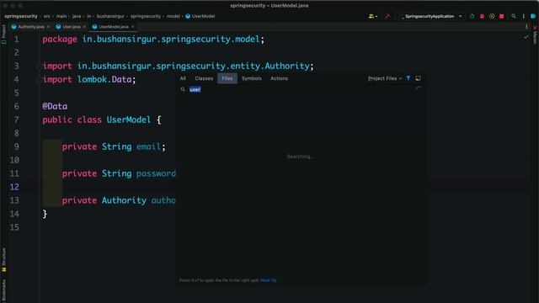
Task: Click the model breadcrumb
Action: click(x=173, y=16)
